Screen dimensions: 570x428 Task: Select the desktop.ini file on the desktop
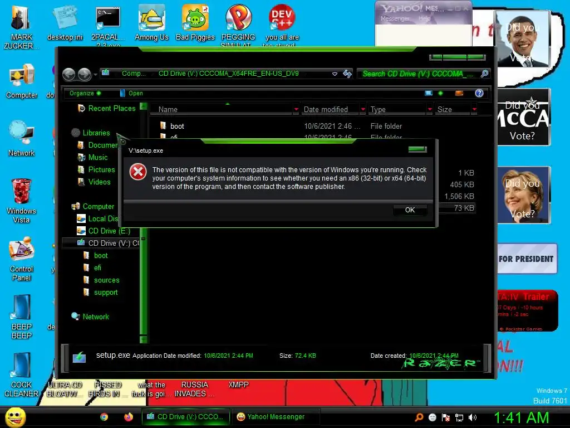[65, 22]
